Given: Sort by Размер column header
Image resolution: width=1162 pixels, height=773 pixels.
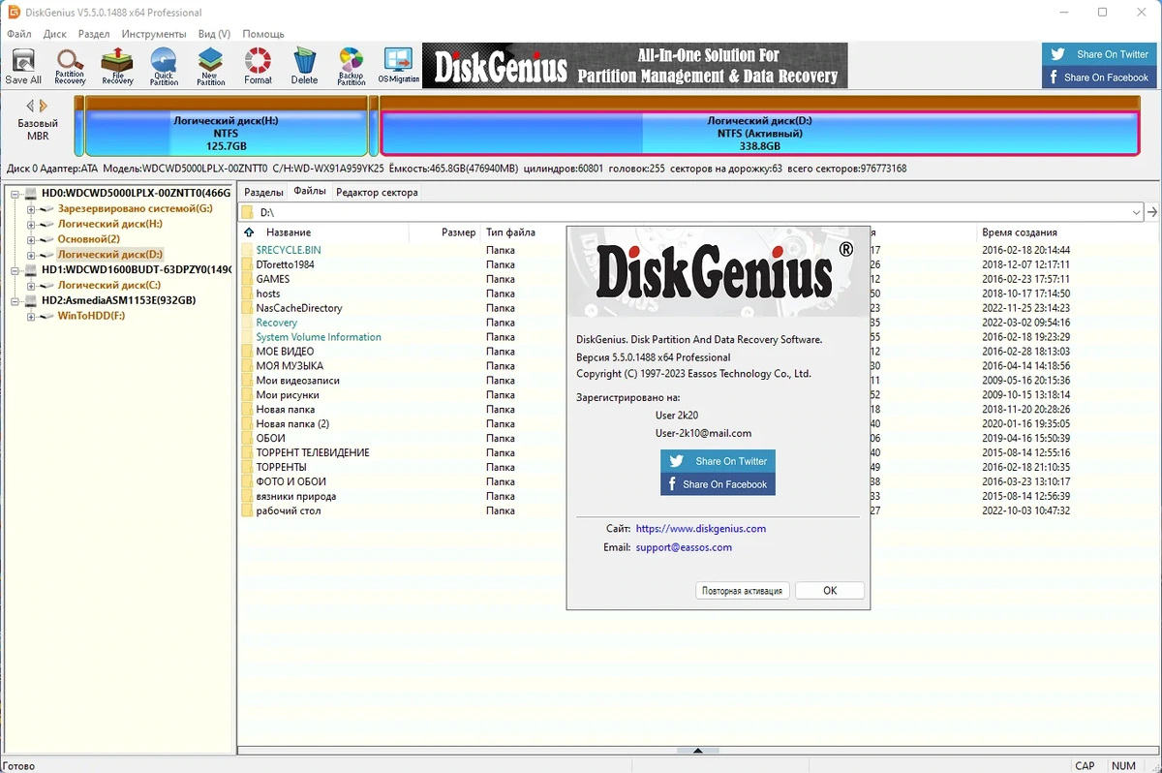Looking at the screenshot, I should [x=458, y=232].
